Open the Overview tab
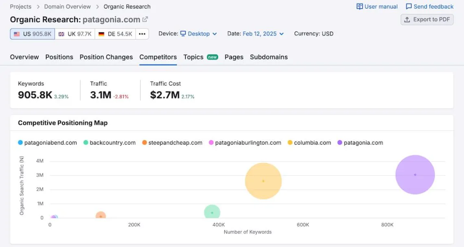This screenshot has height=247, width=464. pos(24,57)
